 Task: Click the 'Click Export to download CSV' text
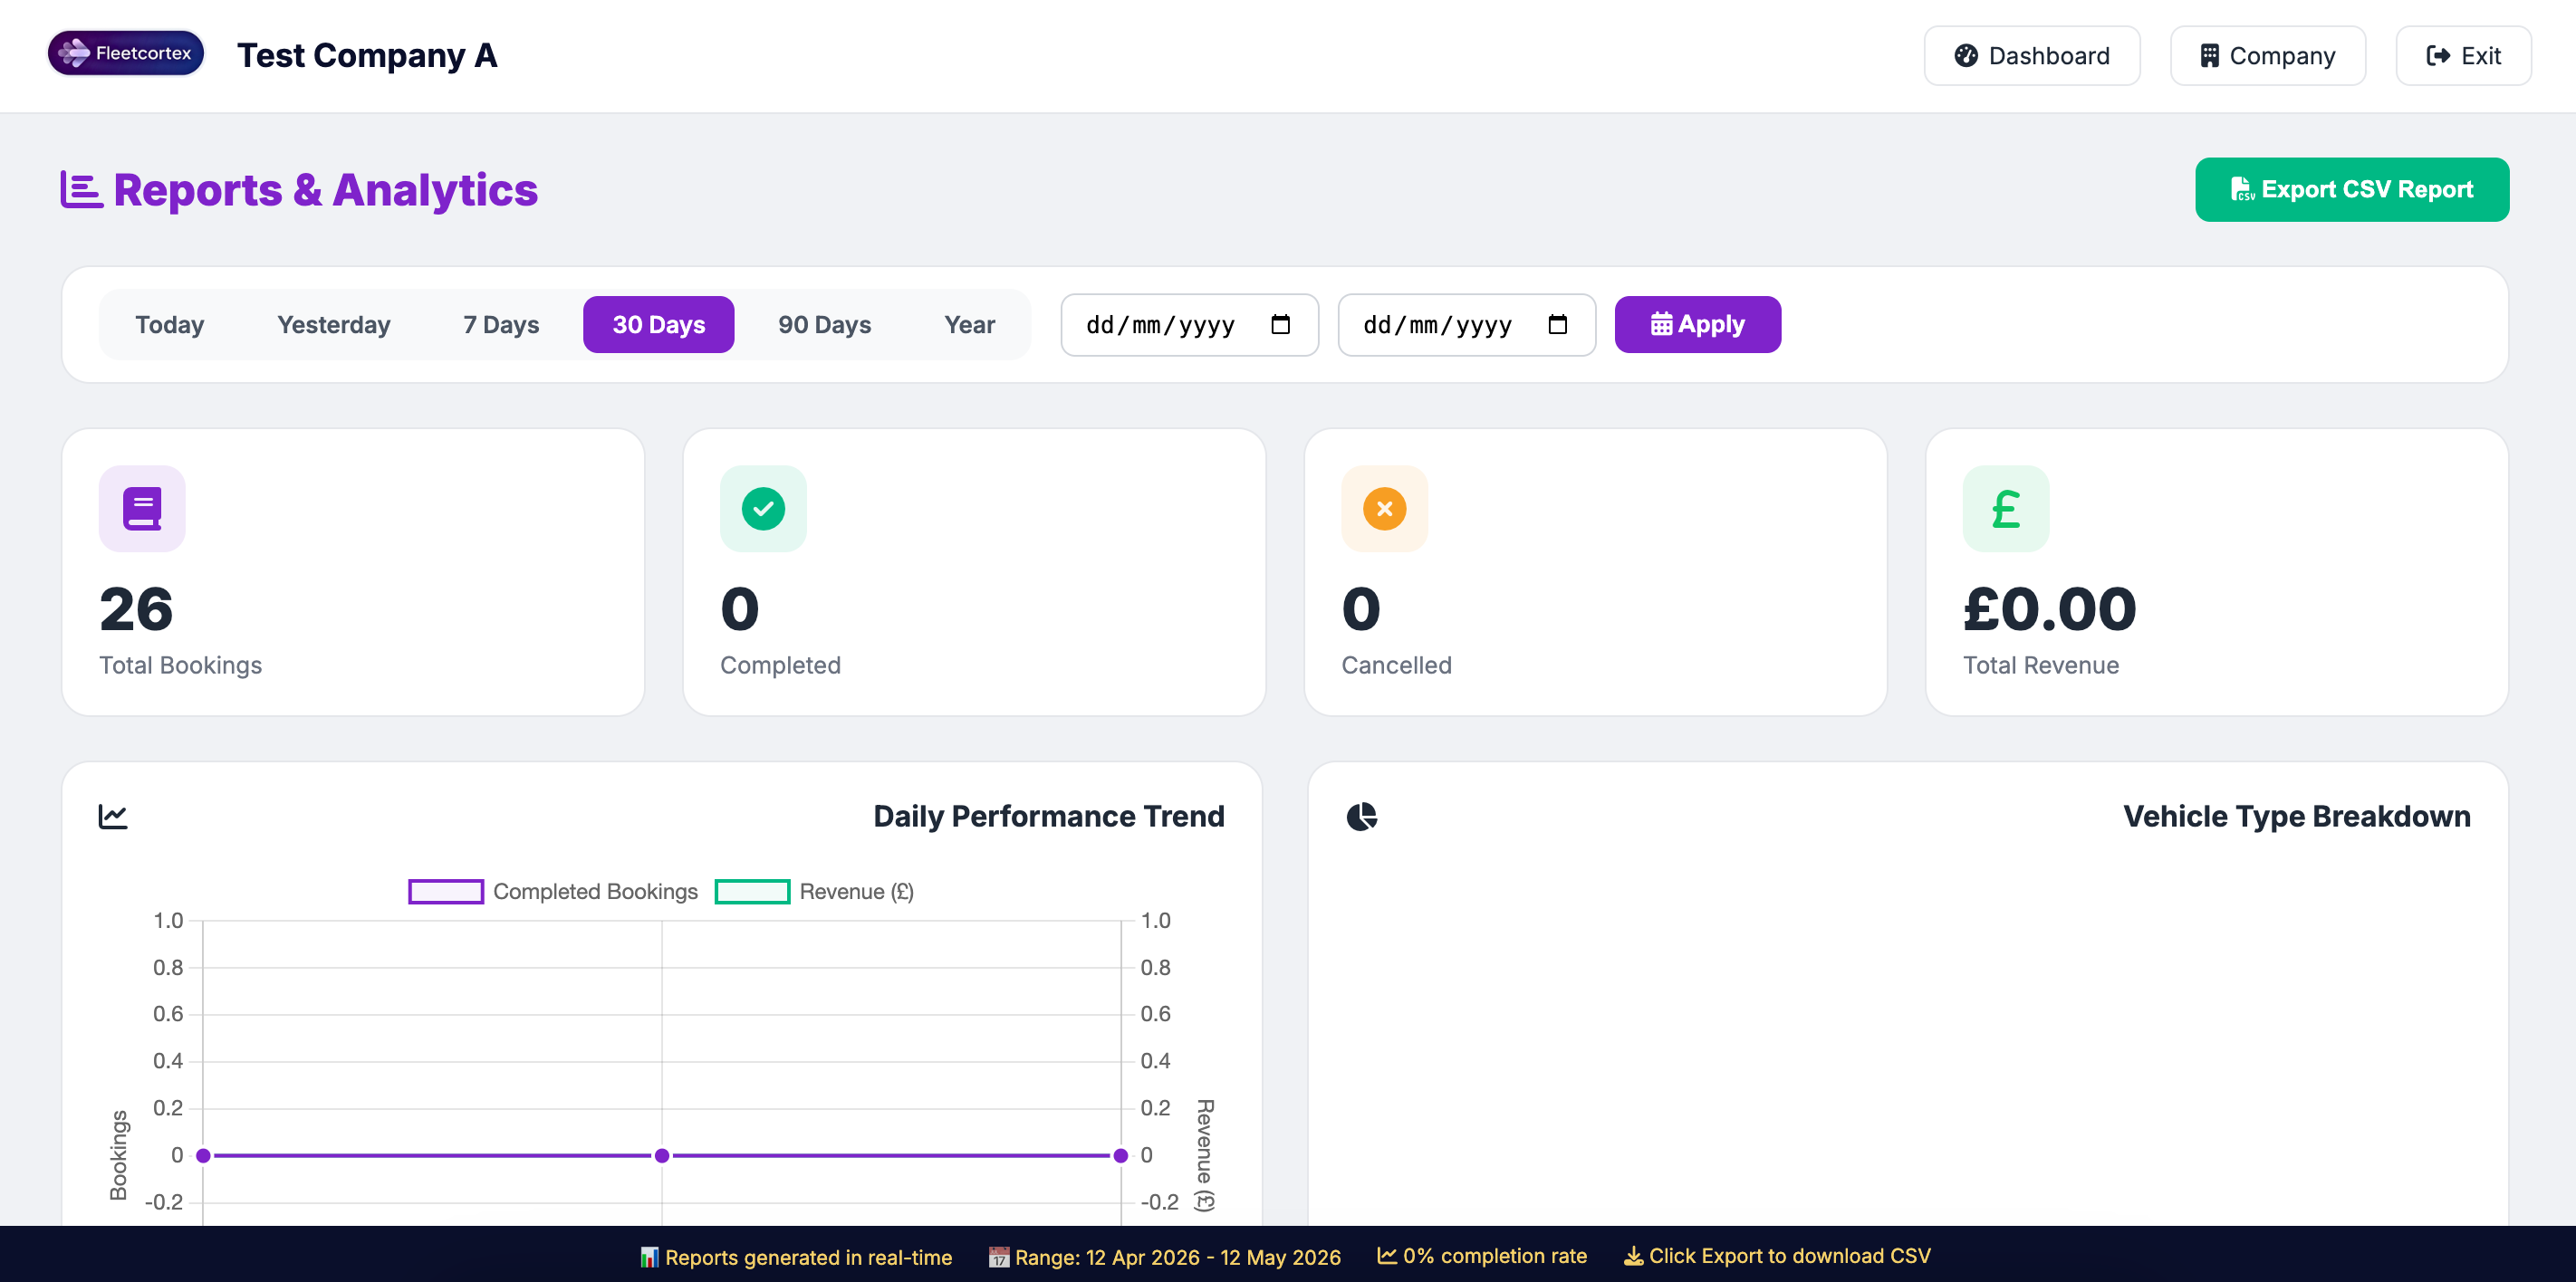pos(1790,1256)
